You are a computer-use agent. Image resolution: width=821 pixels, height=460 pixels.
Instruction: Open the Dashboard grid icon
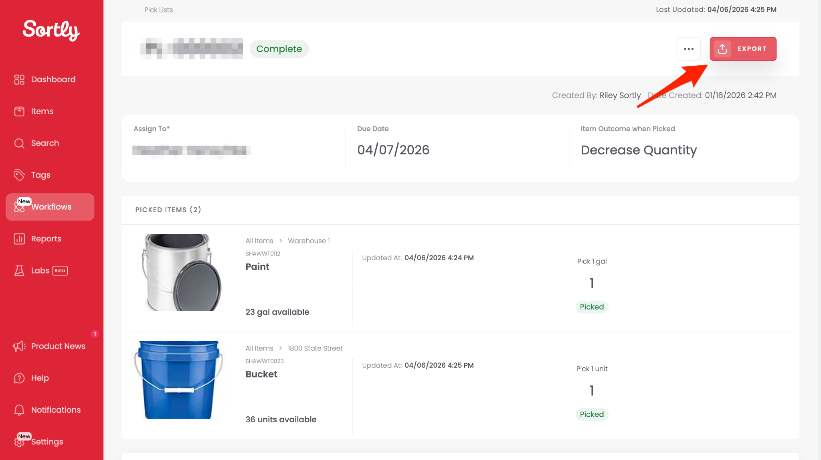coord(19,79)
